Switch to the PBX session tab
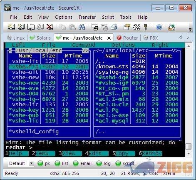 (151, 38)
